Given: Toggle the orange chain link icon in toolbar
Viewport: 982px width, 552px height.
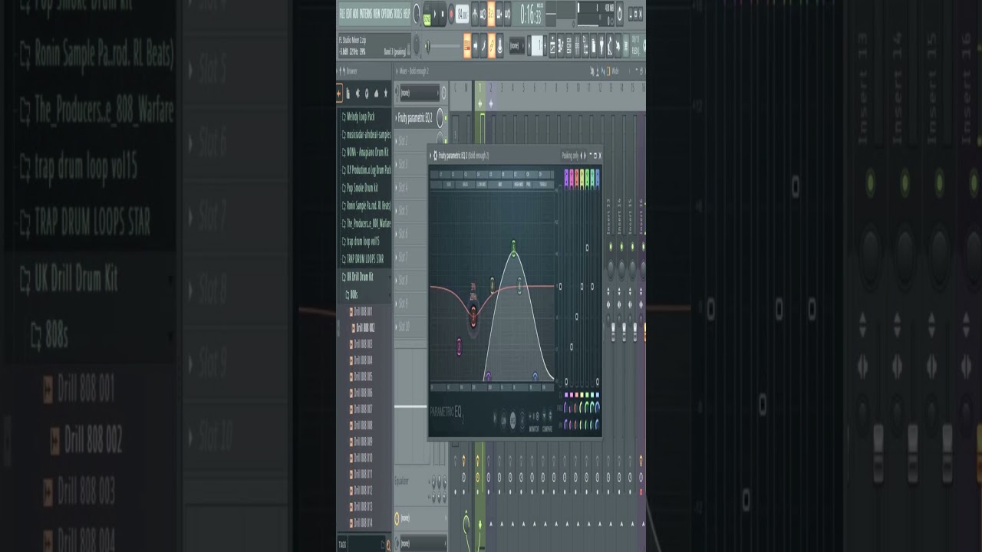Looking at the screenshot, I should (492, 45).
